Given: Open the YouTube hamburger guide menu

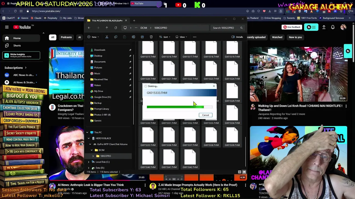Looking at the screenshot, I should point(7,27).
